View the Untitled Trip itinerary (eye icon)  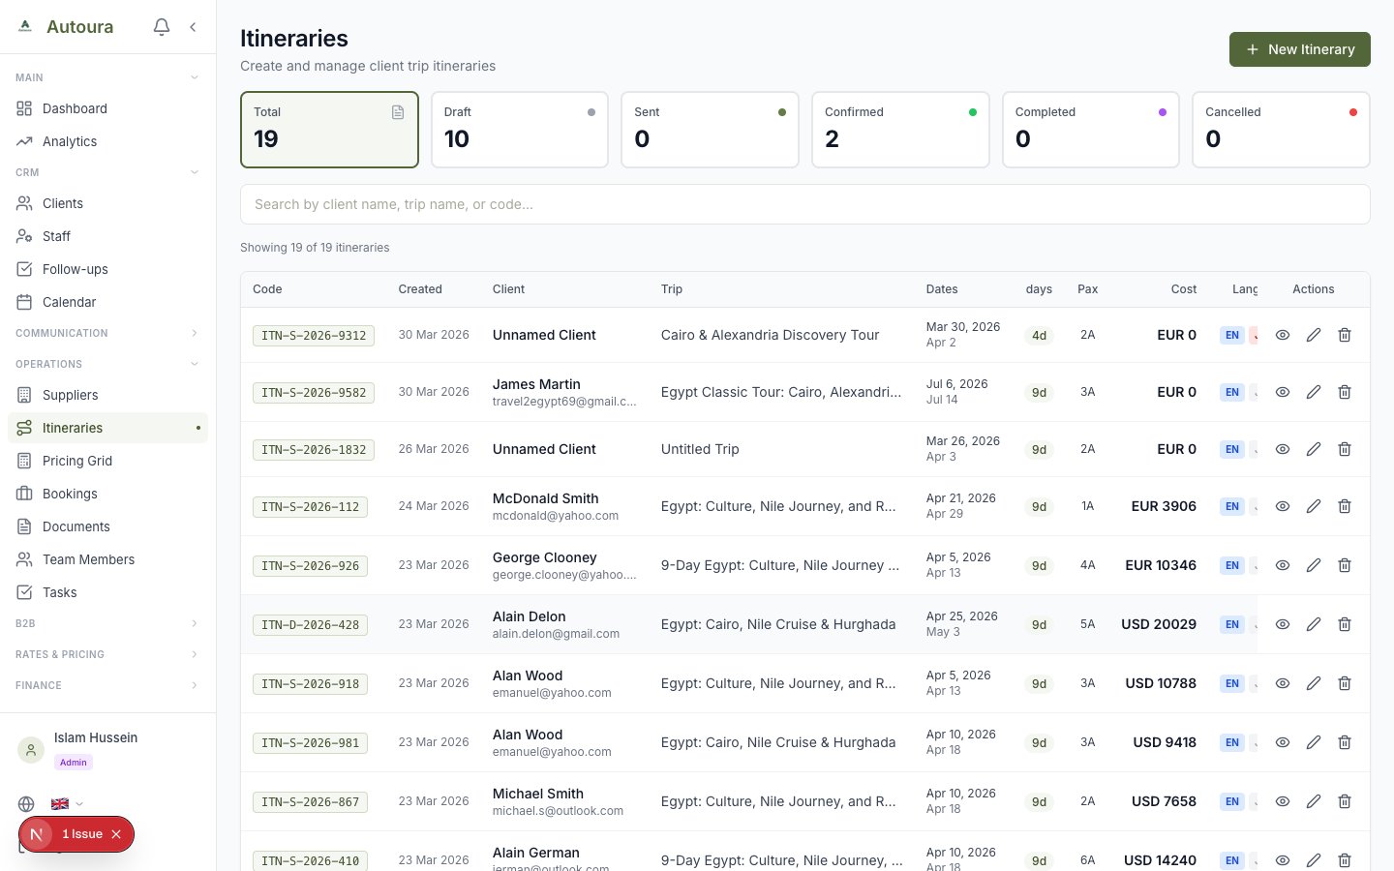pos(1283,449)
